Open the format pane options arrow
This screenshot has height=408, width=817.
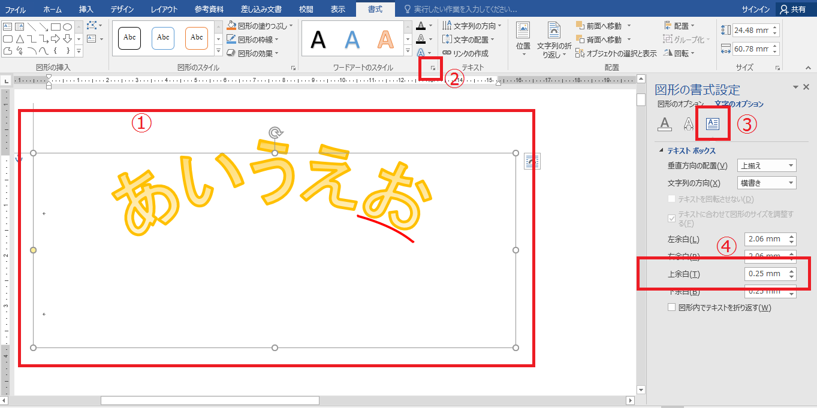pyautogui.click(x=795, y=87)
